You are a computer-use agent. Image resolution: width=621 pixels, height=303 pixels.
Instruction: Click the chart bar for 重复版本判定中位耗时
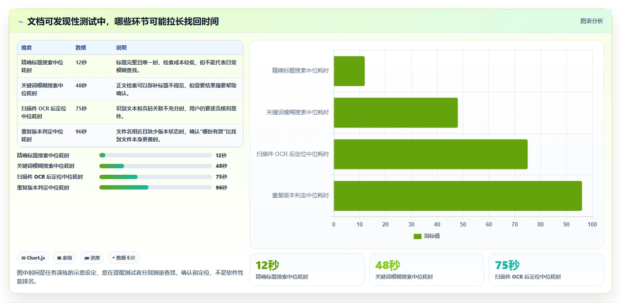coord(458,196)
